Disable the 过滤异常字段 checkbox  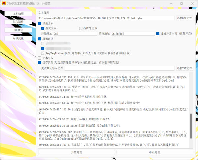pyautogui.click(x=158, y=33)
